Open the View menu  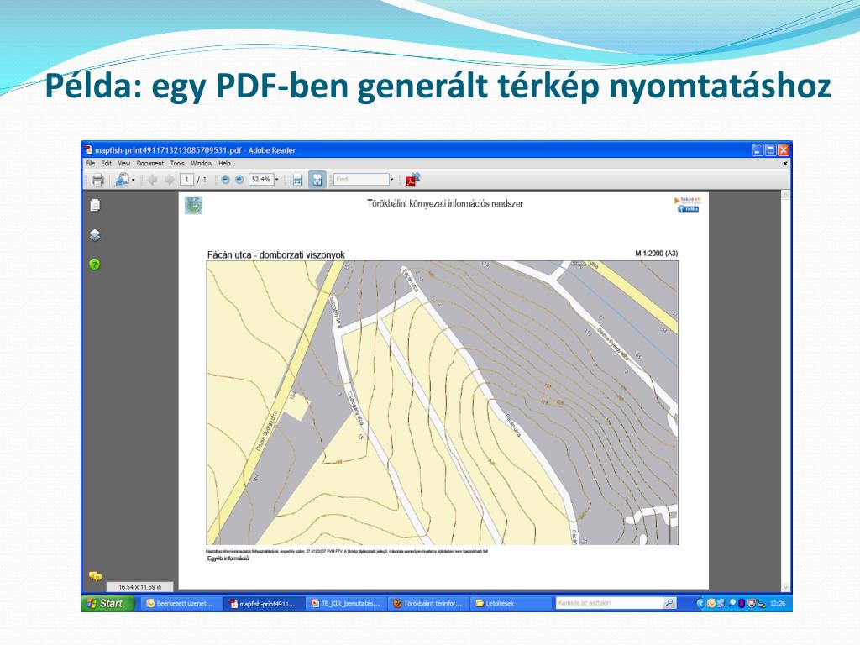(x=124, y=164)
